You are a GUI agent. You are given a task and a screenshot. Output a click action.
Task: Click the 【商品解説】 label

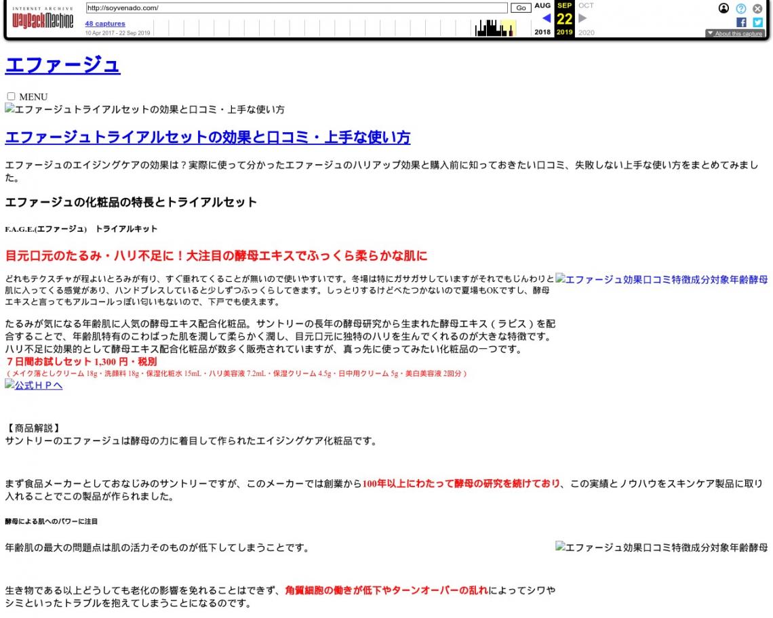click(33, 428)
